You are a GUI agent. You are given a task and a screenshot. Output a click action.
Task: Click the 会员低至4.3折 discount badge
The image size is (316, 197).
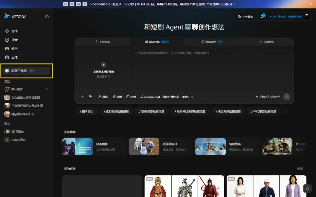[295, 17]
